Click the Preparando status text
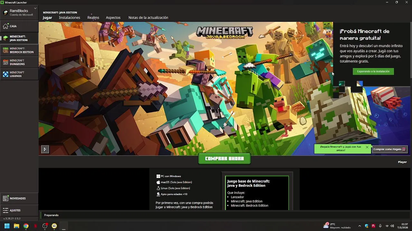 coord(51,215)
